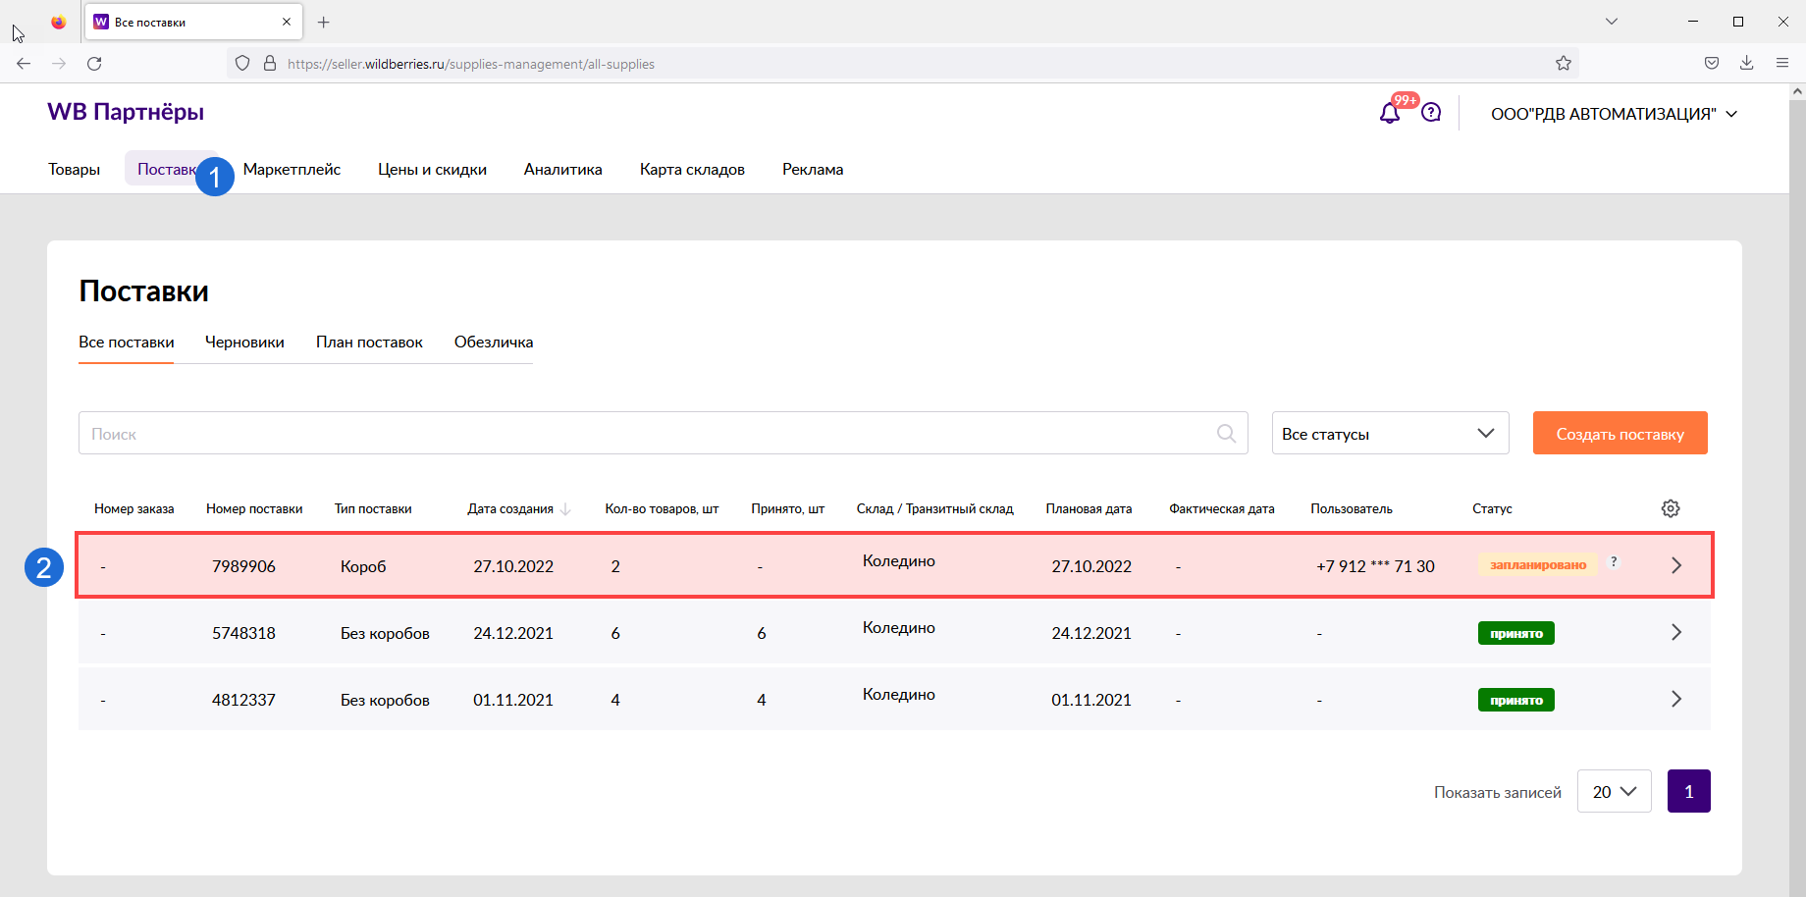1806x897 pixels.
Task: Save to Pocket icon in toolbar
Action: click(1711, 64)
